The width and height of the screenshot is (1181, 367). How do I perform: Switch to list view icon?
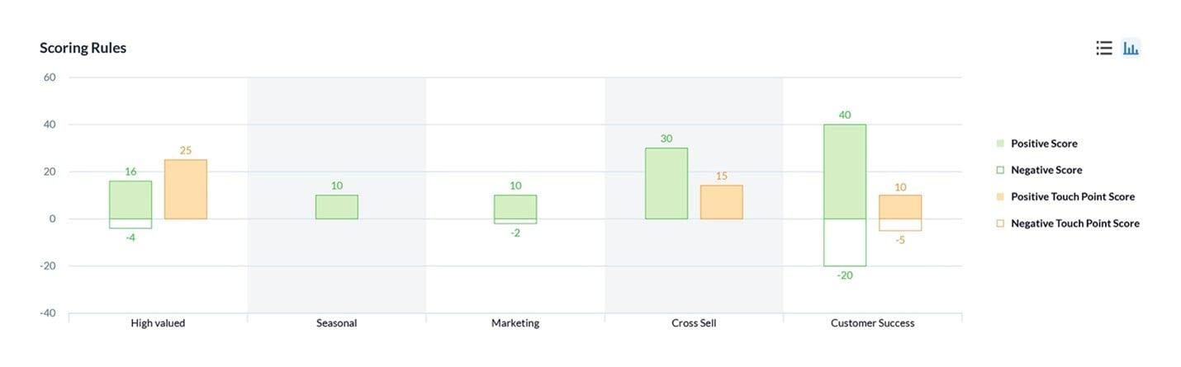pos(1104,48)
